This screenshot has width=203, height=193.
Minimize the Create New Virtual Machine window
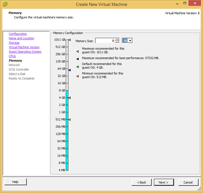[177, 3]
